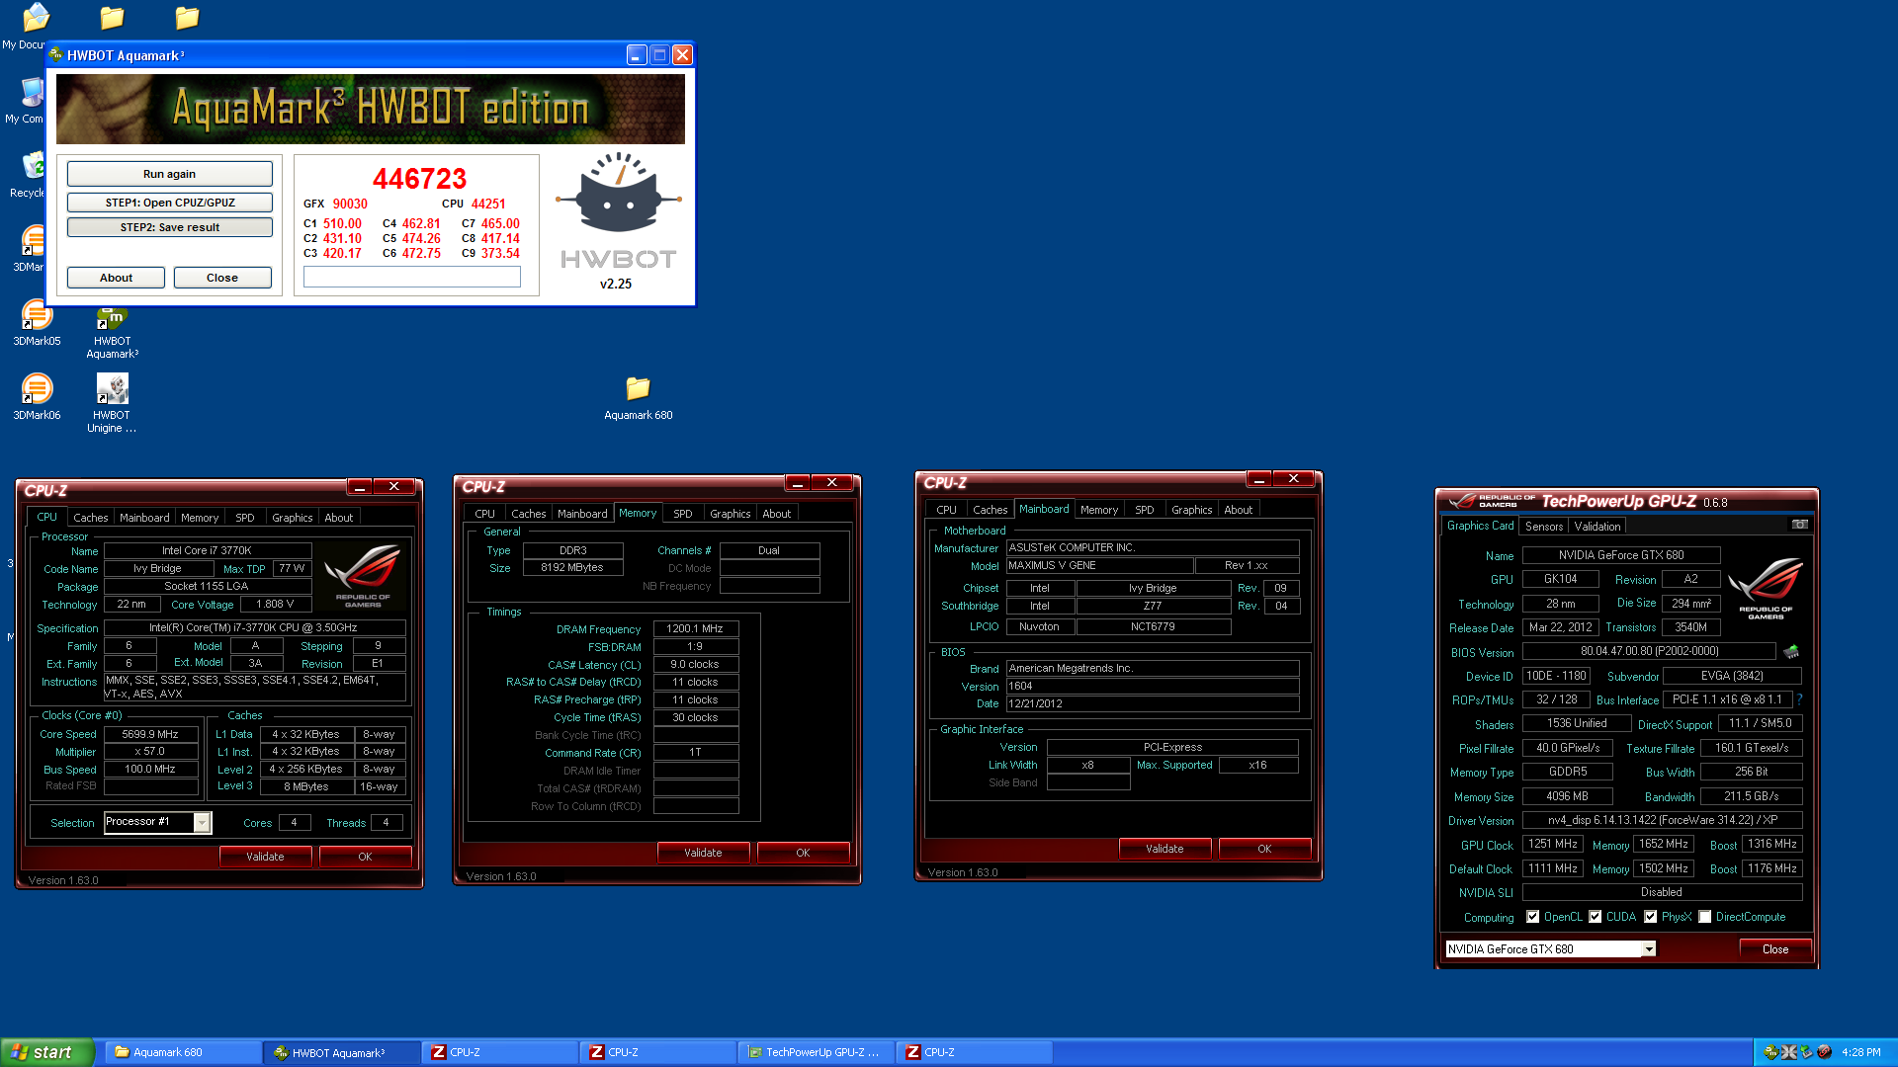Click the MAXIMUS V GENE model field
This screenshot has height=1067, width=1898.
click(1100, 565)
